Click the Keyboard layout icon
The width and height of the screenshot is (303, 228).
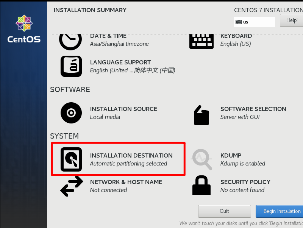[x=201, y=41]
